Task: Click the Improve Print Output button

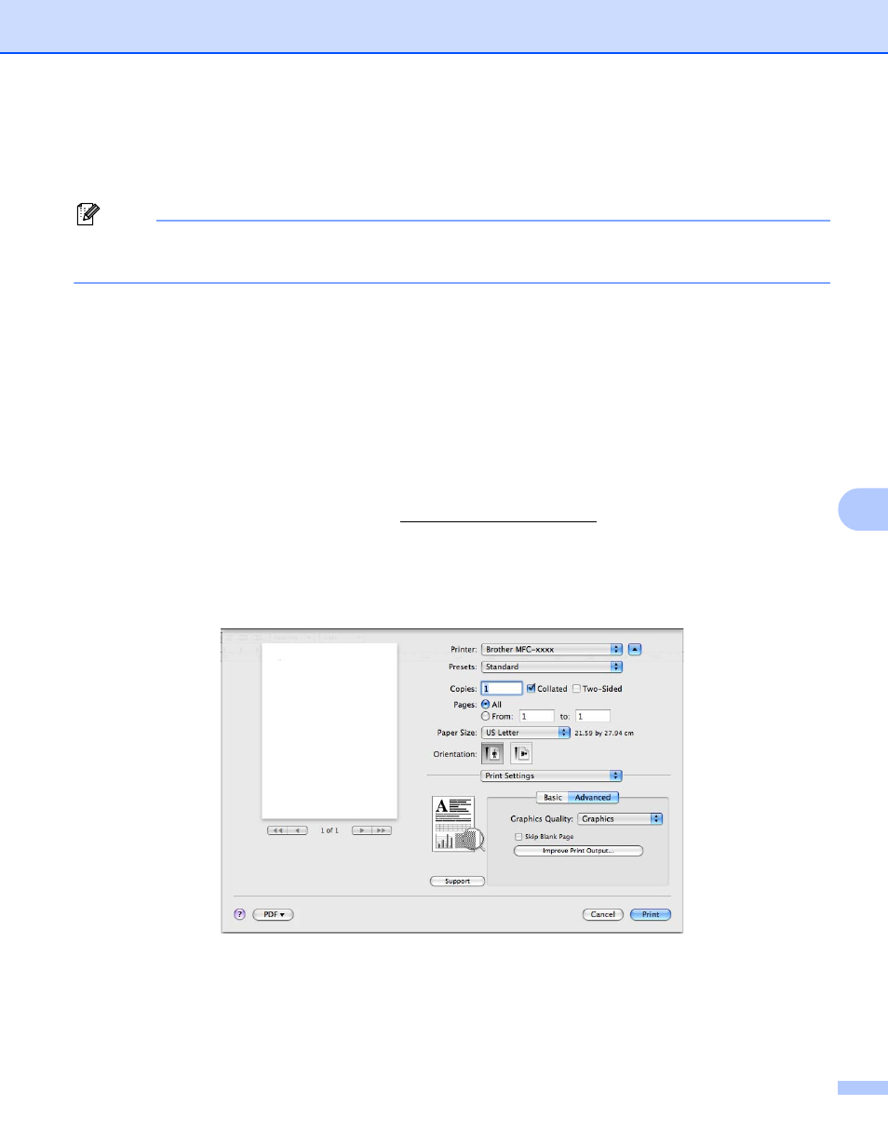Action: pyautogui.click(x=578, y=851)
